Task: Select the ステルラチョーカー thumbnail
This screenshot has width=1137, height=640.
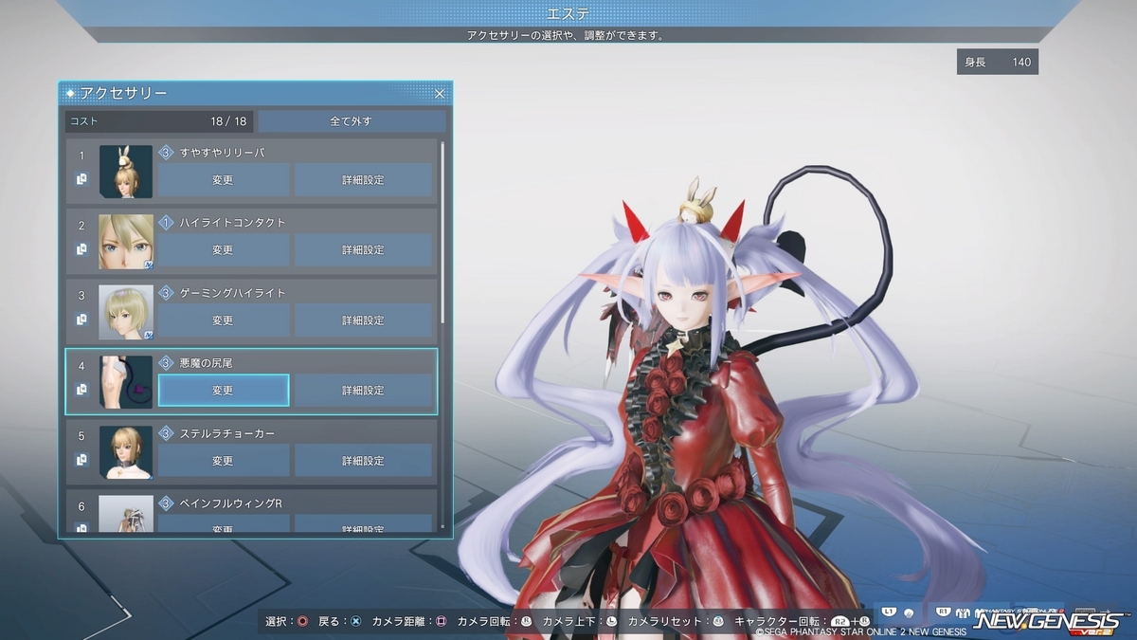Action: point(126,452)
